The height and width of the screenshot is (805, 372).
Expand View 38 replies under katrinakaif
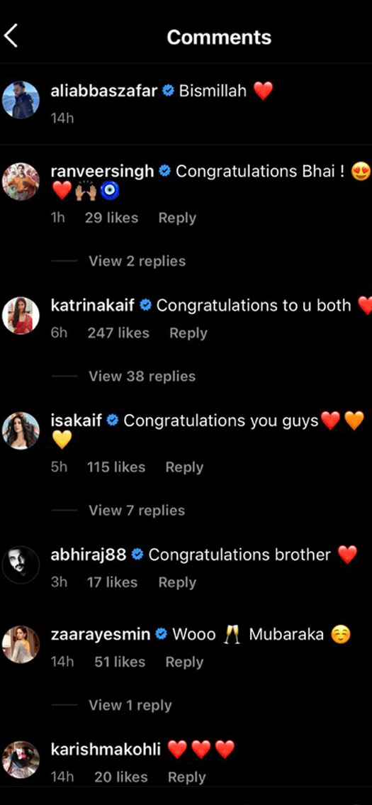(142, 377)
